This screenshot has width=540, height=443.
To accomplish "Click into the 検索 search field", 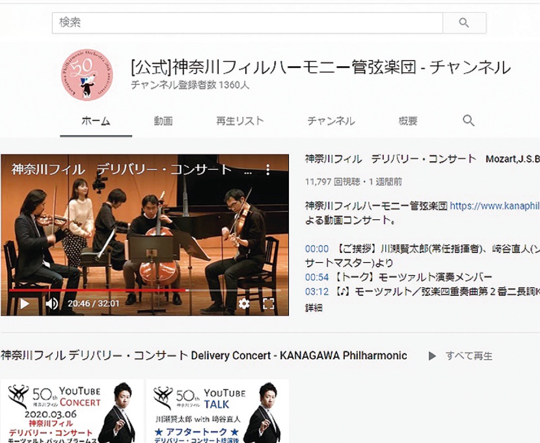I will point(247,23).
